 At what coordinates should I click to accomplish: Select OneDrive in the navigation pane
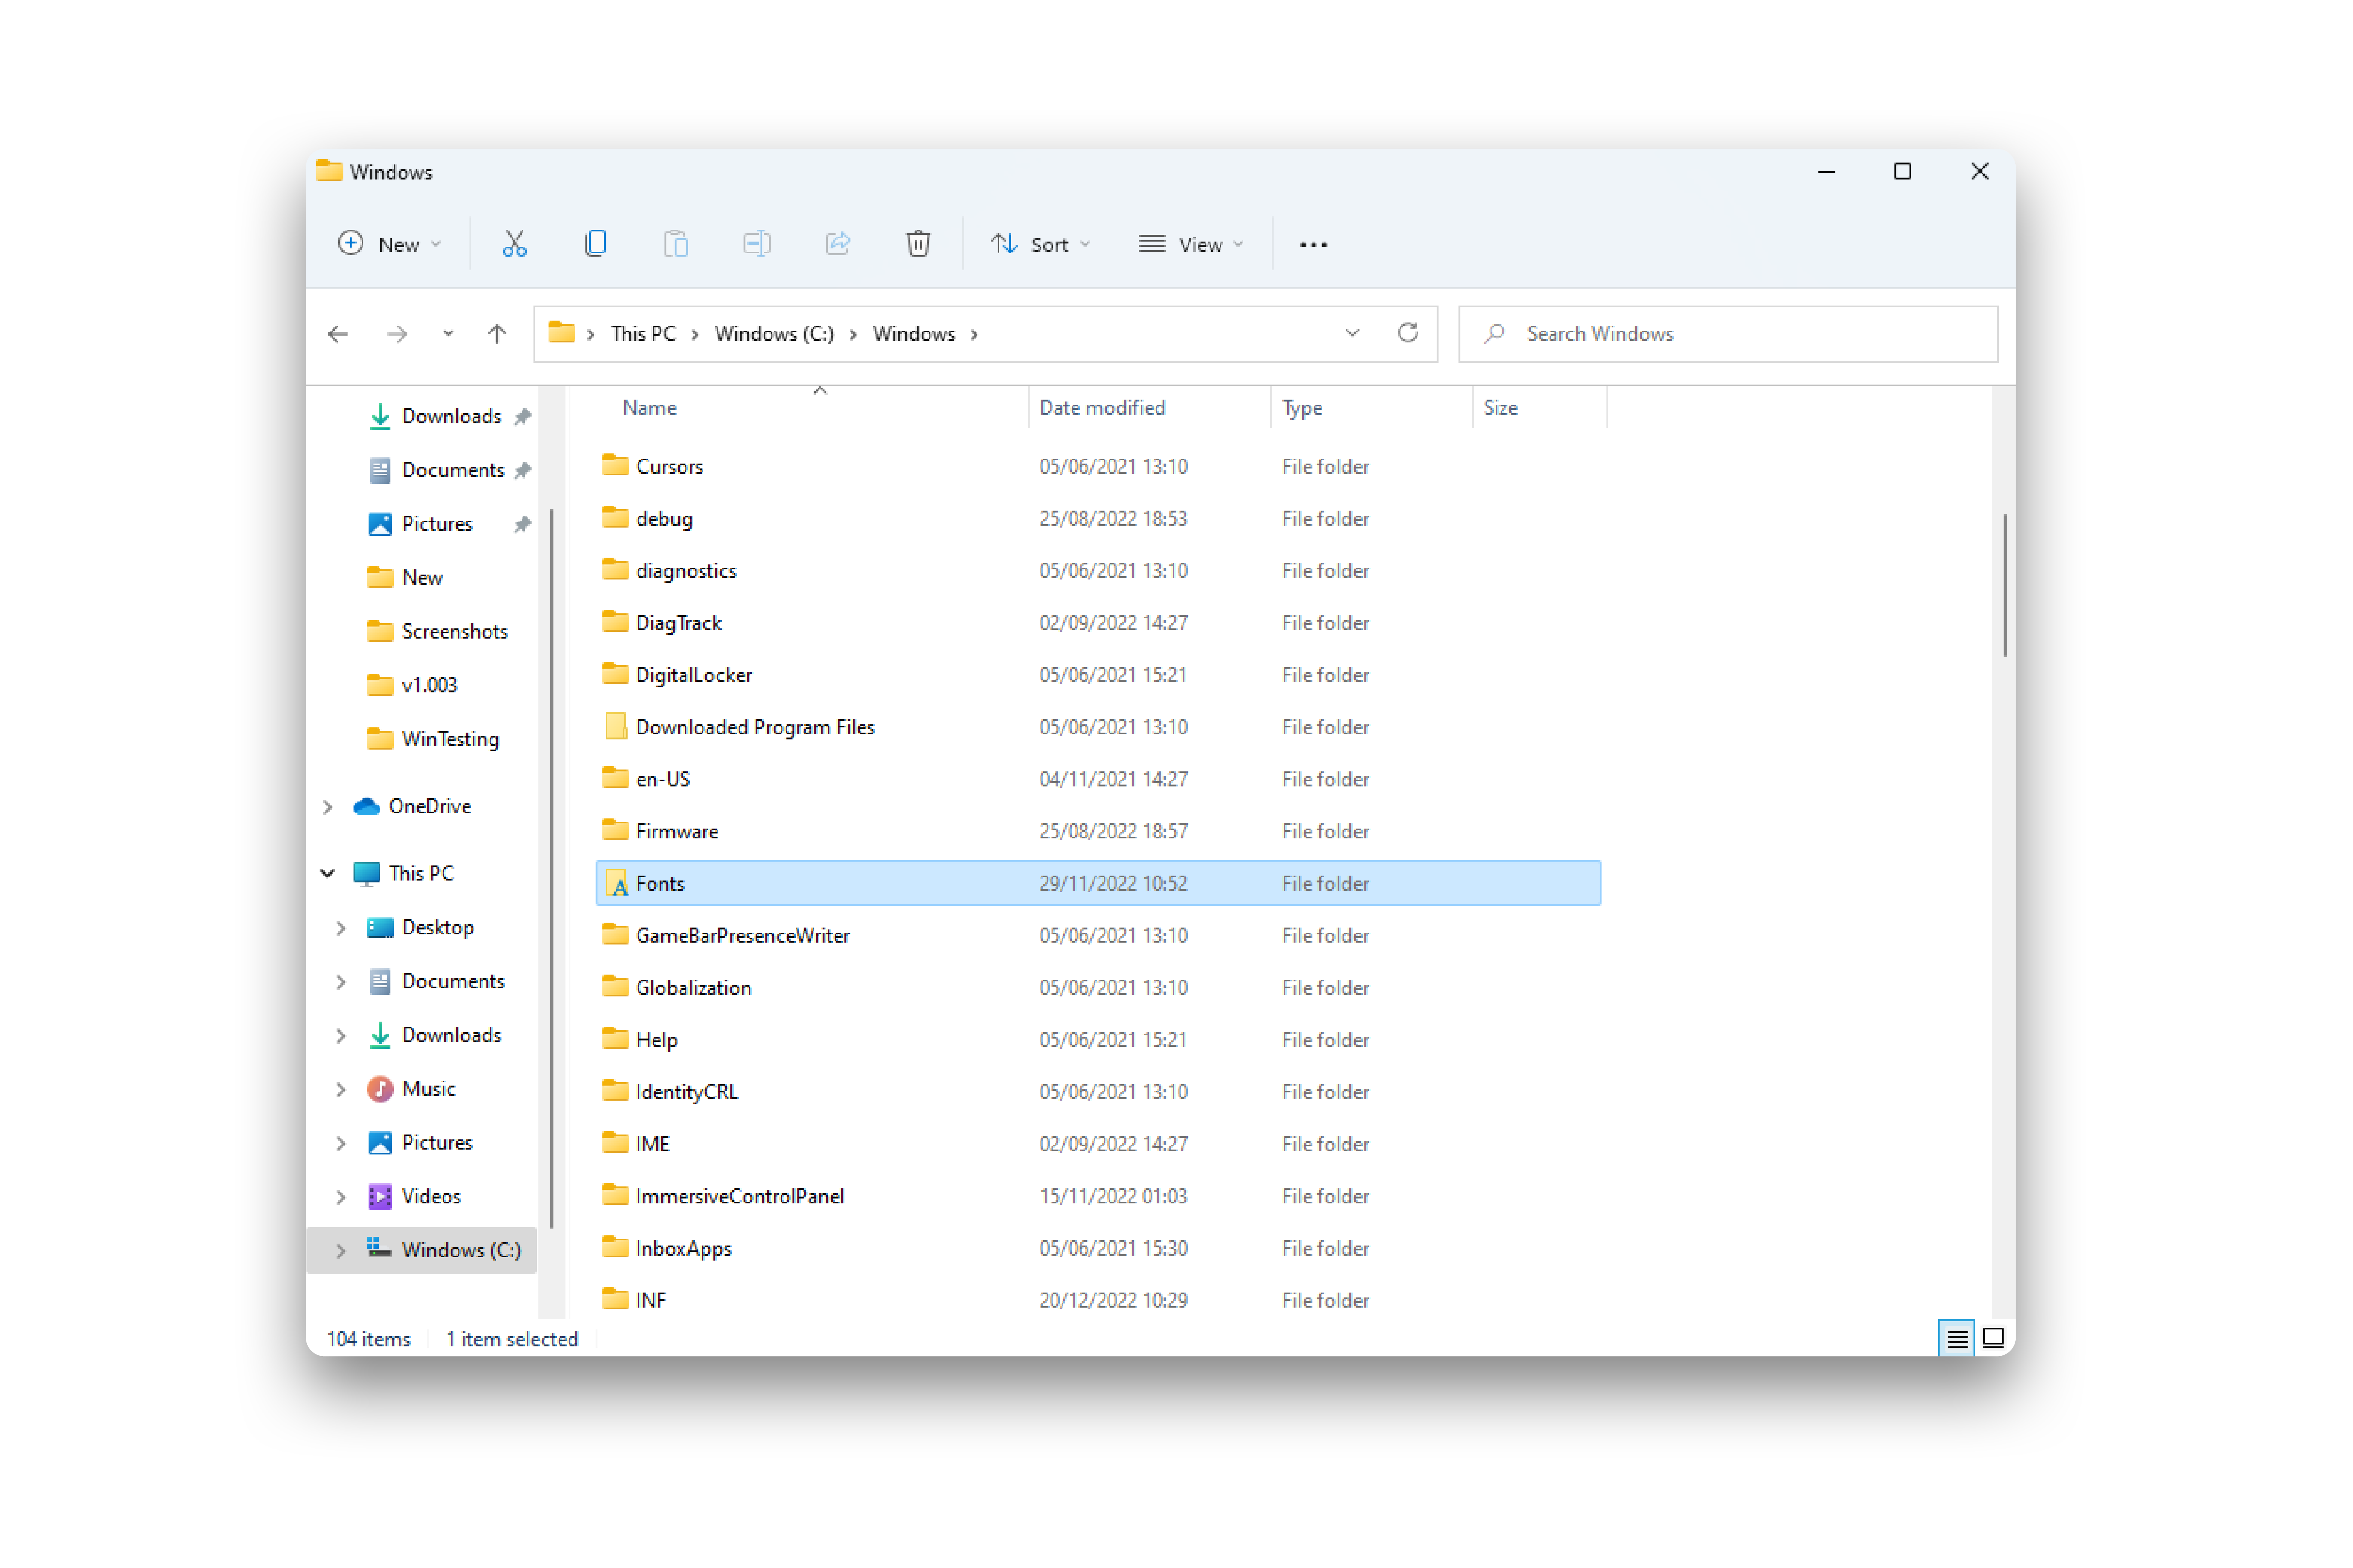point(429,806)
